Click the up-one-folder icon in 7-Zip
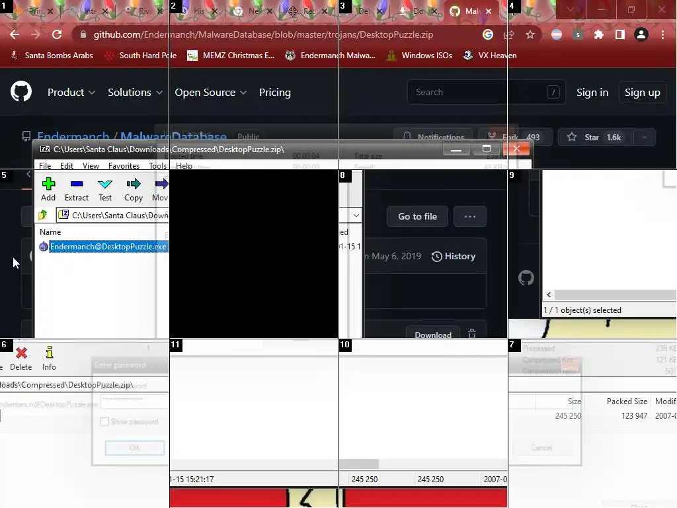 pos(43,215)
